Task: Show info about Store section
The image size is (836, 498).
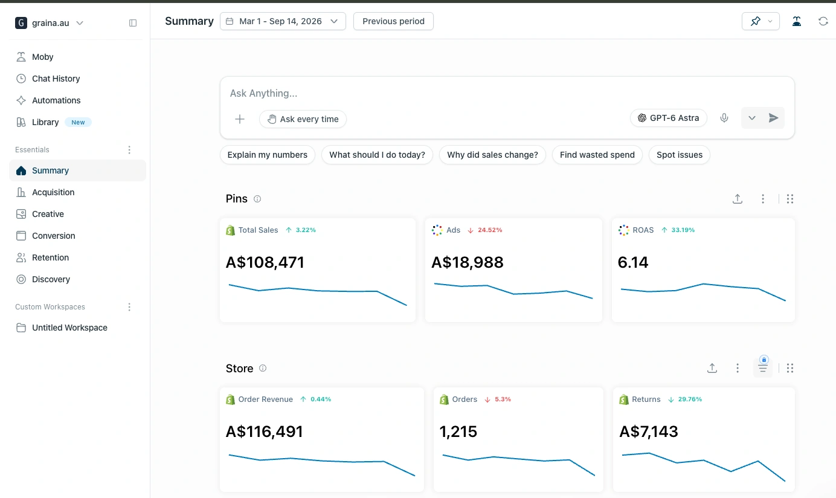Action: click(263, 368)
